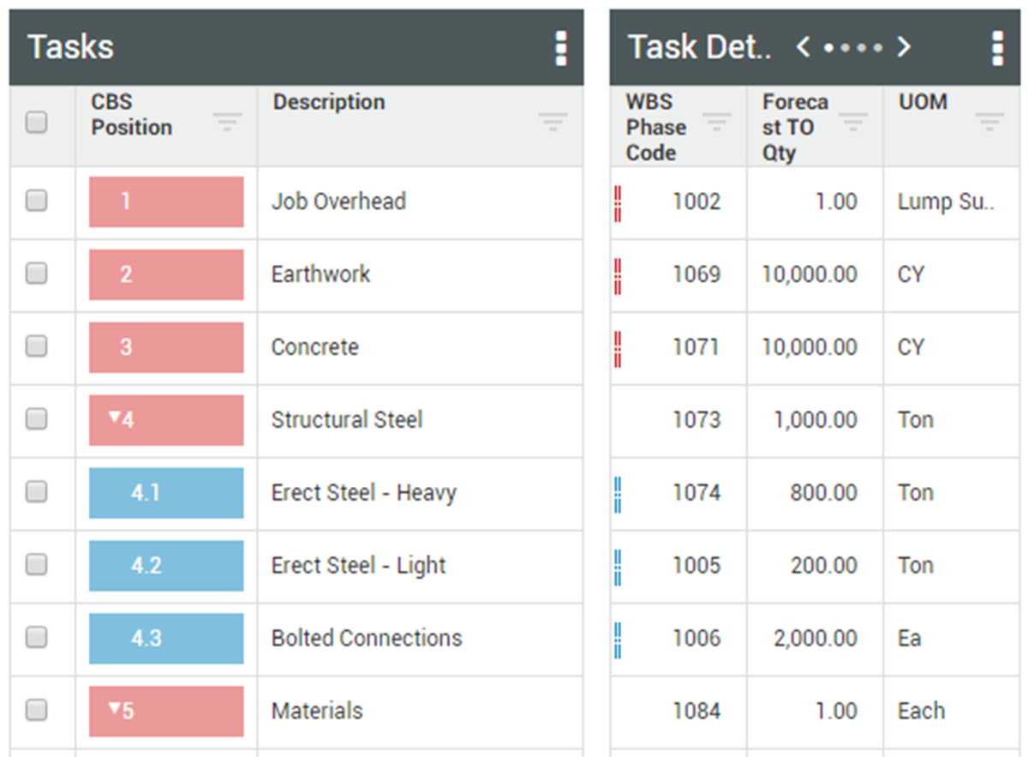Select the Earthwork forecast quantity 10,000.00 cell
Viewport: 1028px width, 757px height.
pos(810,274)
